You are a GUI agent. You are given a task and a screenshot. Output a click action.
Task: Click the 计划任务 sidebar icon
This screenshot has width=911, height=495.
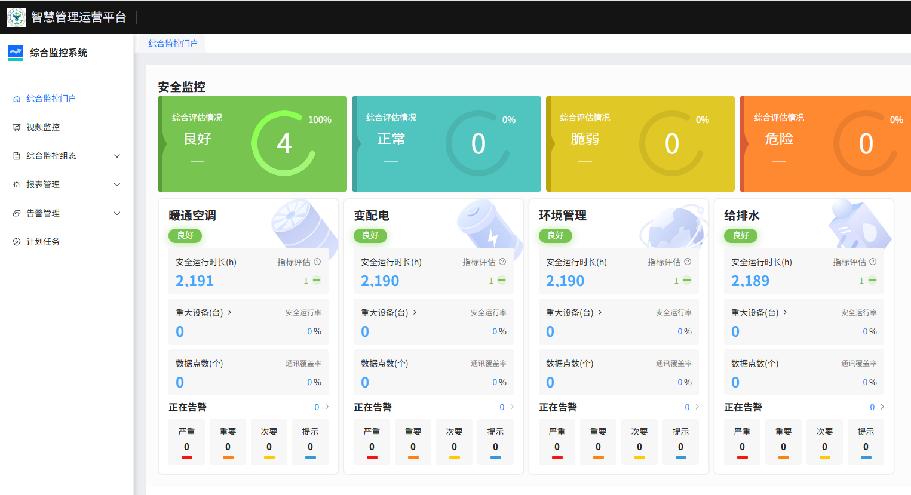17,242
